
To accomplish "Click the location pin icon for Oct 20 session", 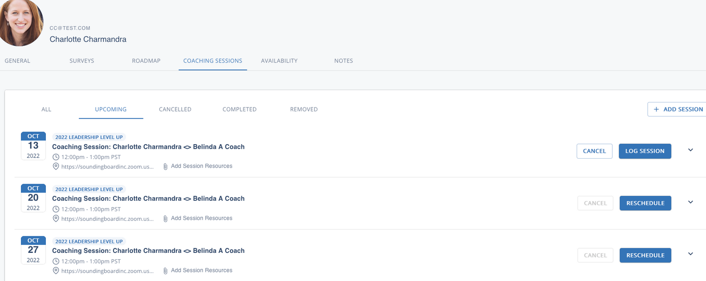I will point(56,218).
